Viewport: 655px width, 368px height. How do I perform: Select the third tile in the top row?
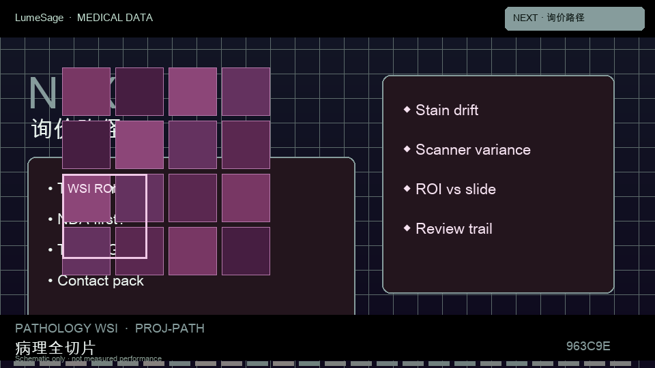tap(192, 91)
